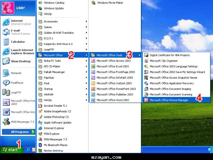Click the MSN Explorer butterfly icon
Viewport: 213px width, 160px height.
40,134
